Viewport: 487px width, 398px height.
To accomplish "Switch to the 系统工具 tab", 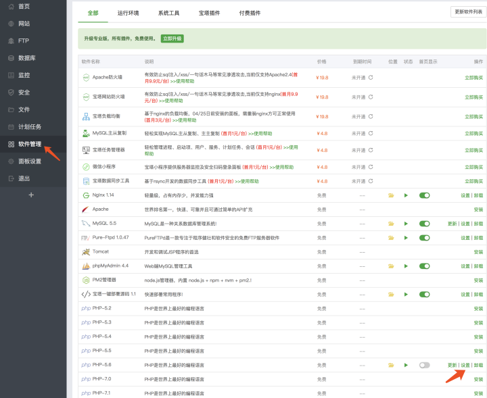I will [x=168, y=13].
